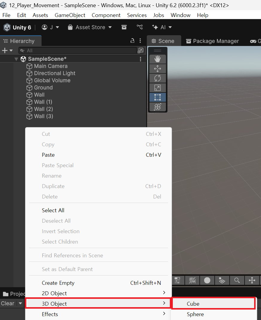This screenshot has height=320, width=261.
Task: Switch to the Package Manager tab
Action: tap(213, 41)
